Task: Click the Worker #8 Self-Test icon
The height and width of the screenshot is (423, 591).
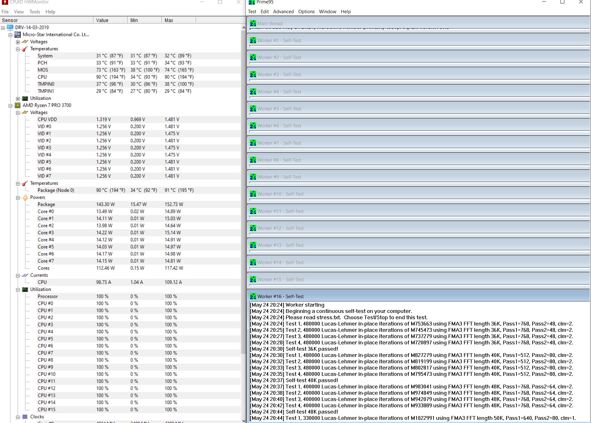Action: (x=253, y=160)
